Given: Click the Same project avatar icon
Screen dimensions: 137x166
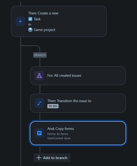Looking at the screenshot, I should (30, 30).
